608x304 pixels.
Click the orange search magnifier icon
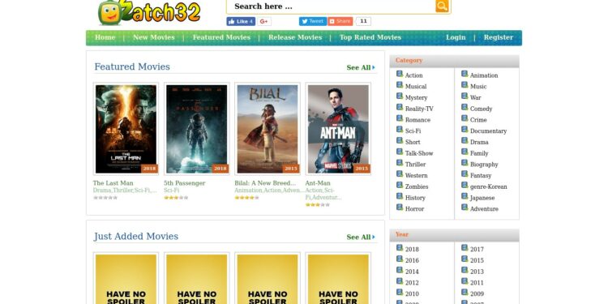coord(442,6)
